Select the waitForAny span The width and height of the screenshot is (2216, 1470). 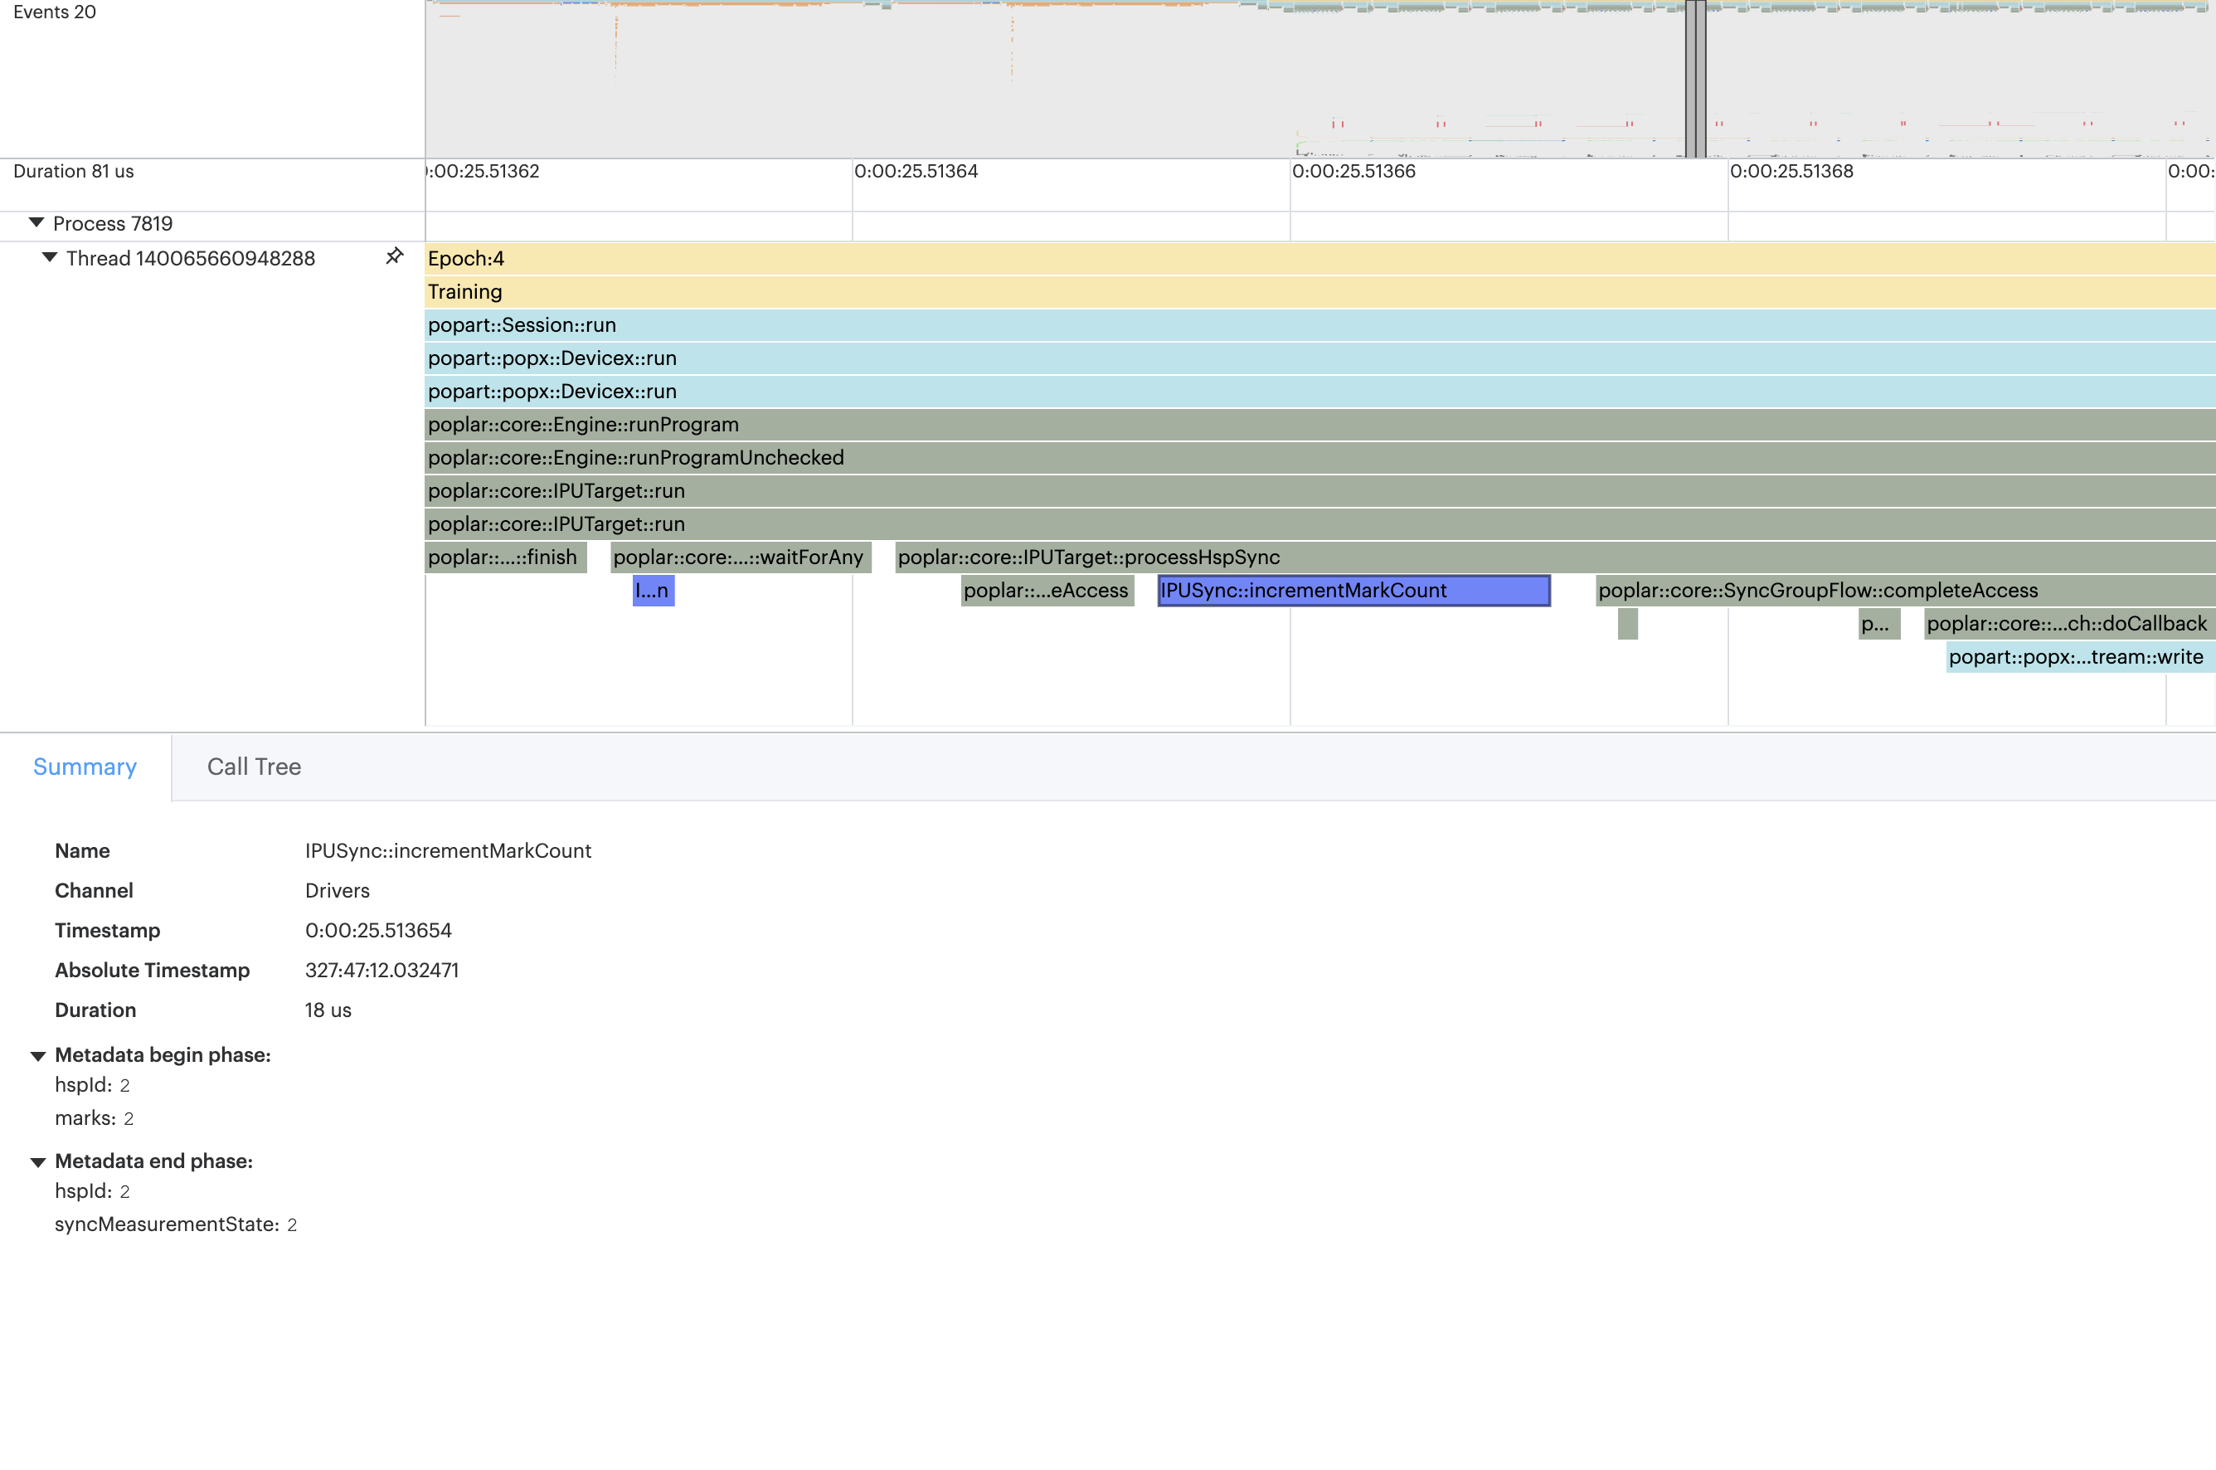coord(739,557)
